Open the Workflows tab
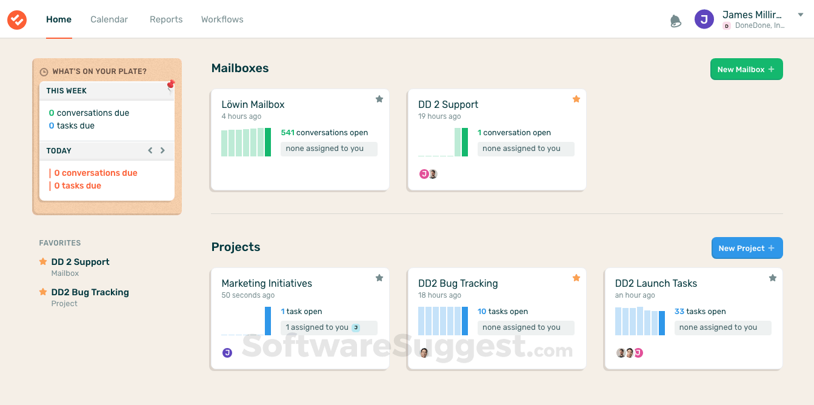 (x=222, y=19)
